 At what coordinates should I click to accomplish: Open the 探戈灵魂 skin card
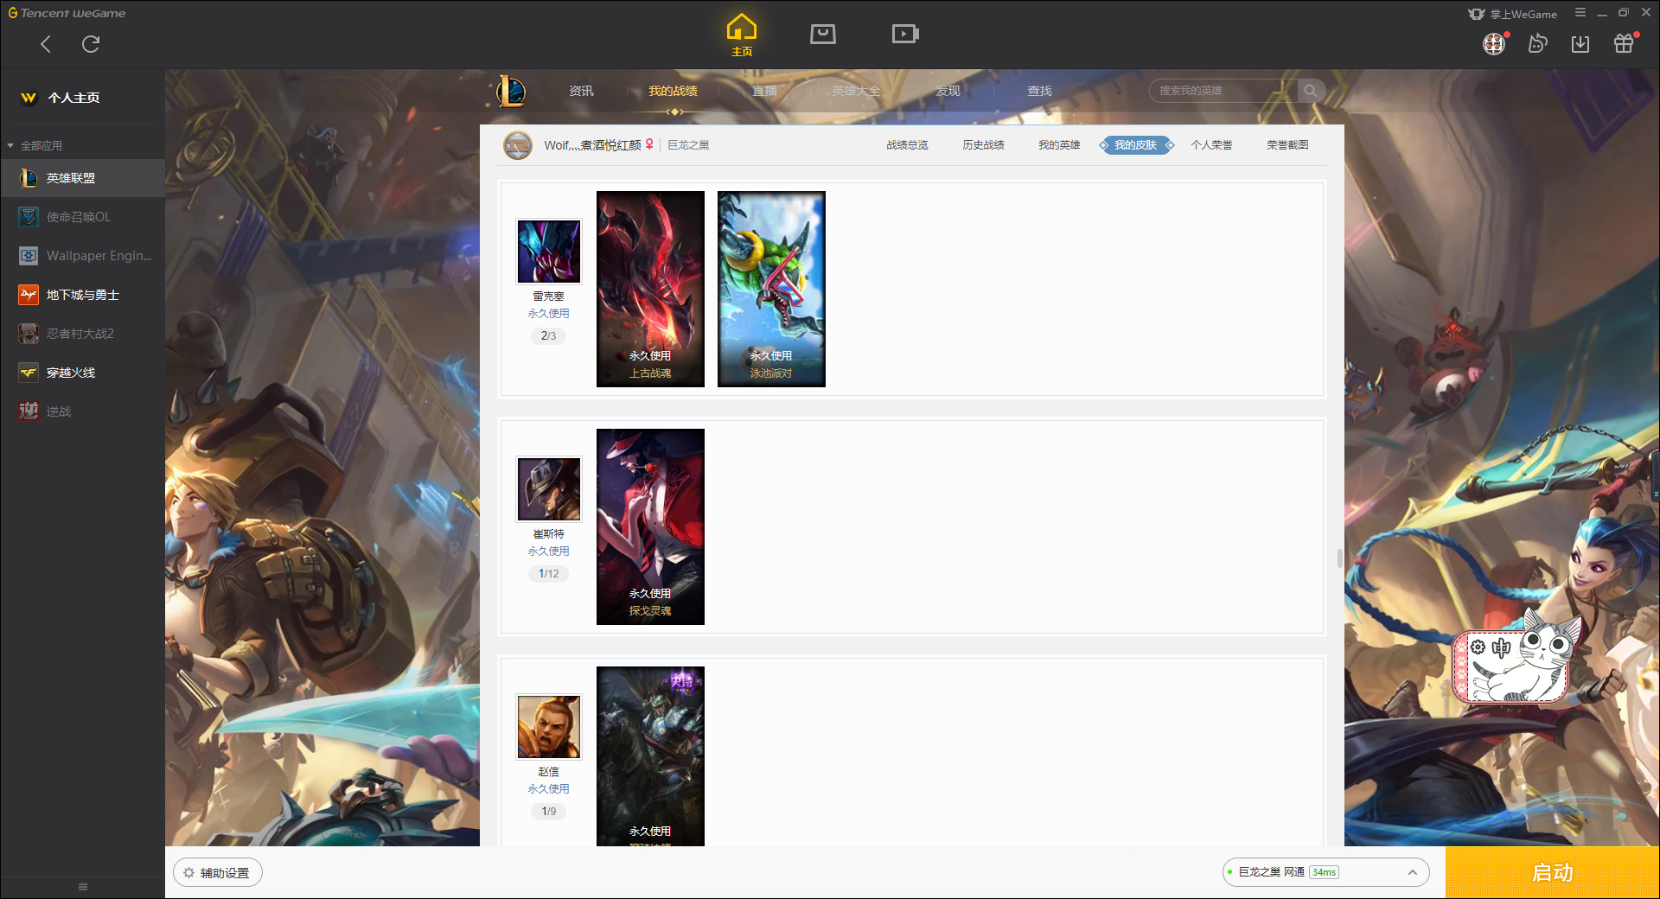(650, 526)
